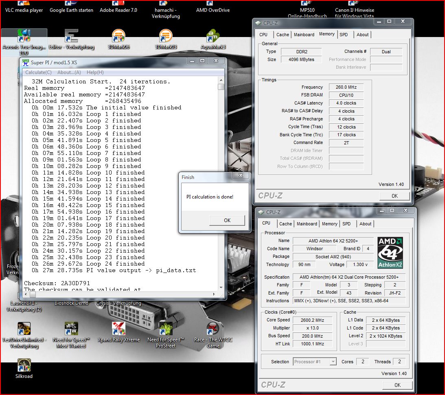Open About tab in upper CPU-Z window
445x395 pixels.
(x=362, y=35)
